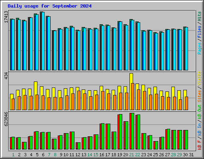Image resolution: width=204 pixels, height=159 pixels.
Task: Click the top axis value 17413
Action: [x=6, y=17]
